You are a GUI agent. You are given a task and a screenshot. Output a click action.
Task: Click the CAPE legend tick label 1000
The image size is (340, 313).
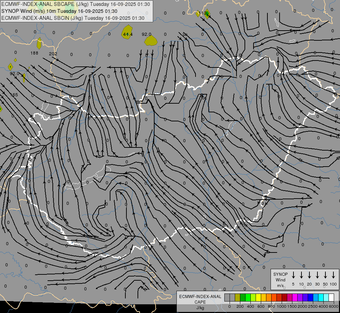point(282,306)
